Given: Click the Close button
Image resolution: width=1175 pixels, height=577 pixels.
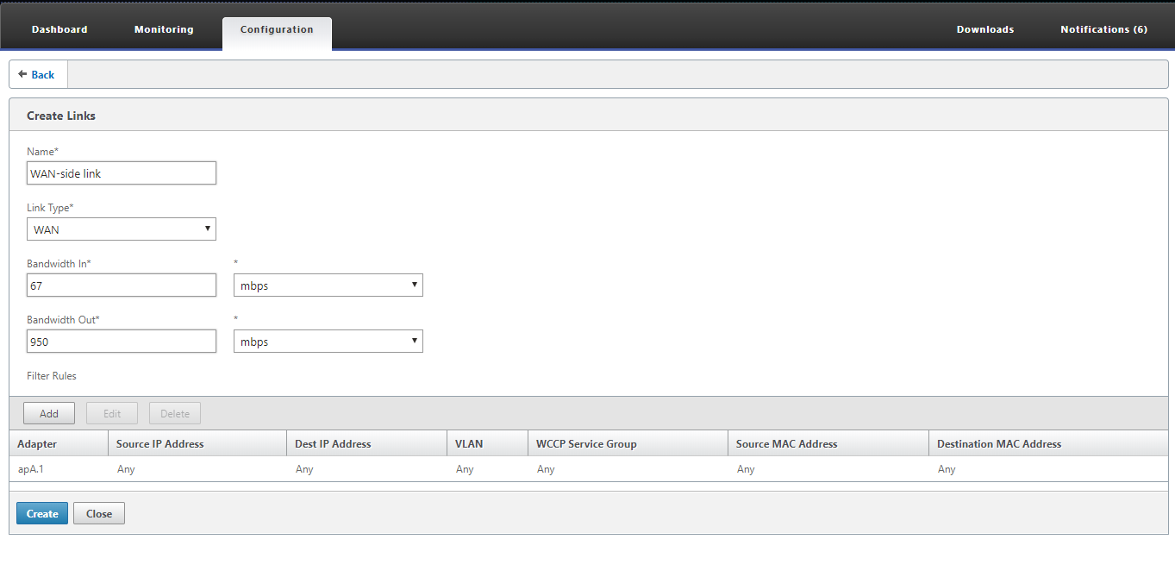Looking at the screenshot, I should tap(99, 513).
